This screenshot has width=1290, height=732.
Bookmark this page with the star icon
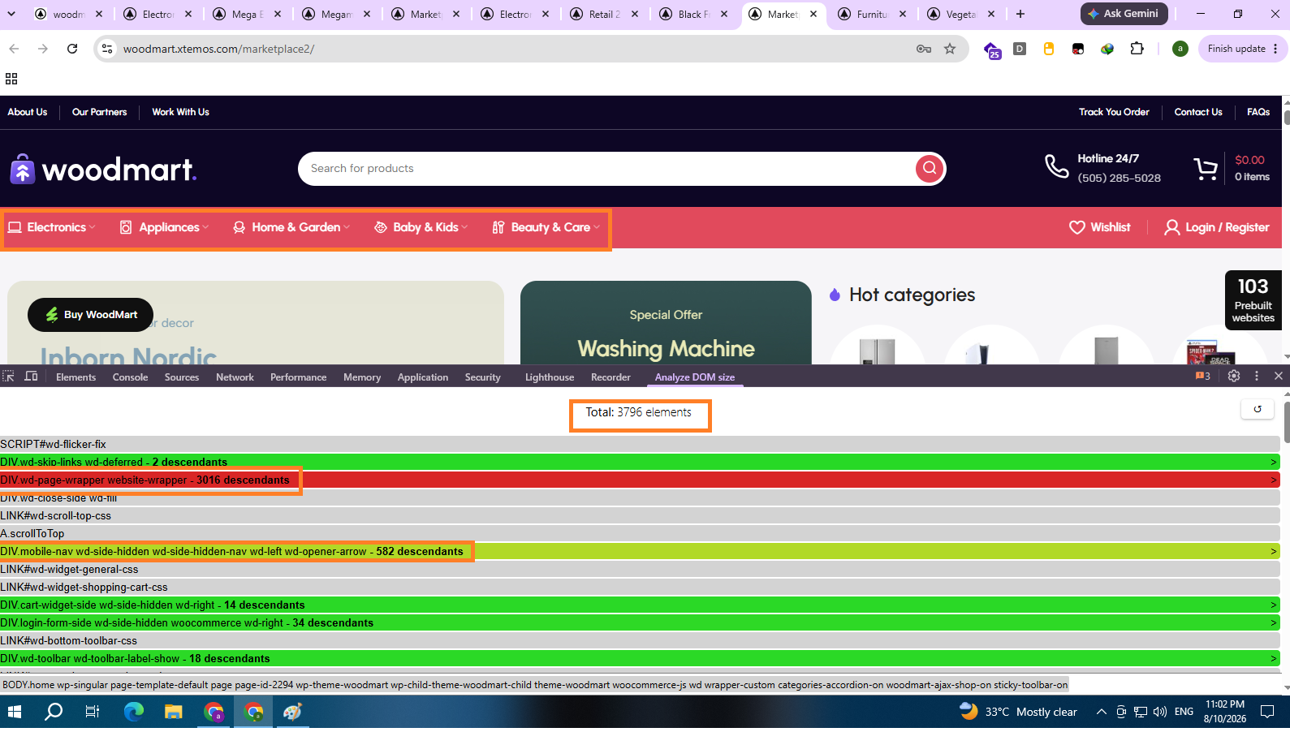coord(950,49)
